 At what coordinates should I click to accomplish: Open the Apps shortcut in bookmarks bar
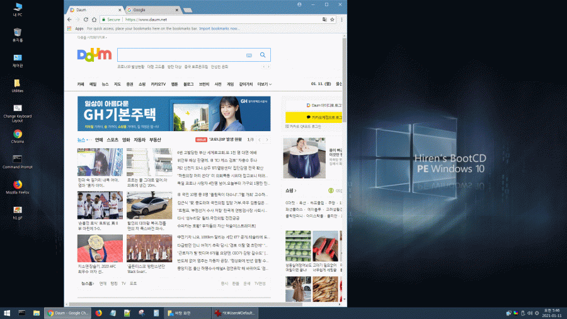76,28
